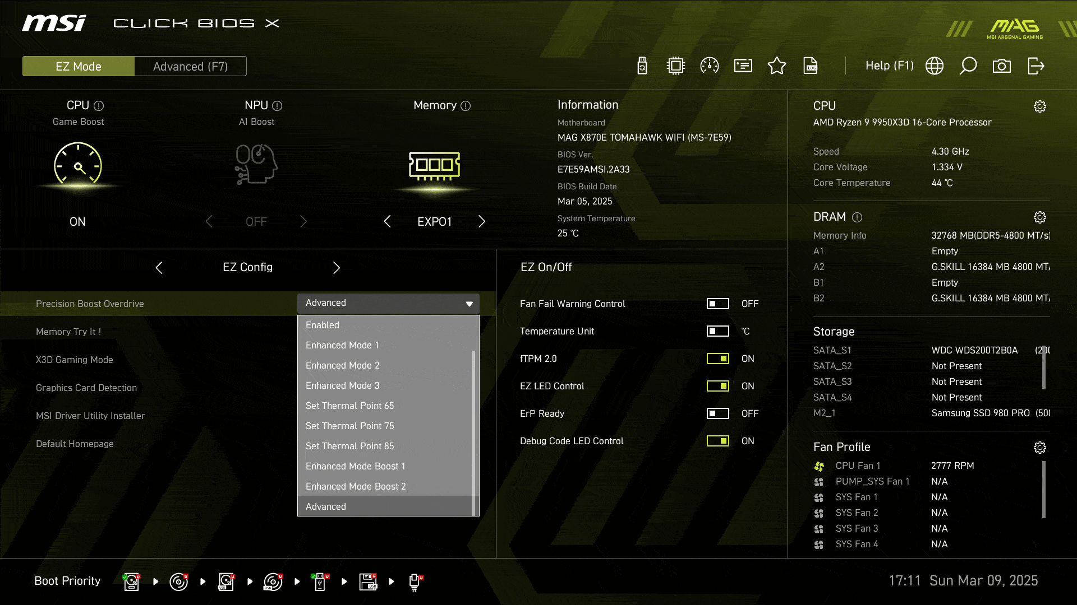Select next memory profile after EXPO1
The height and width of the screenshot is (605, 1077).
coord(482,221)
